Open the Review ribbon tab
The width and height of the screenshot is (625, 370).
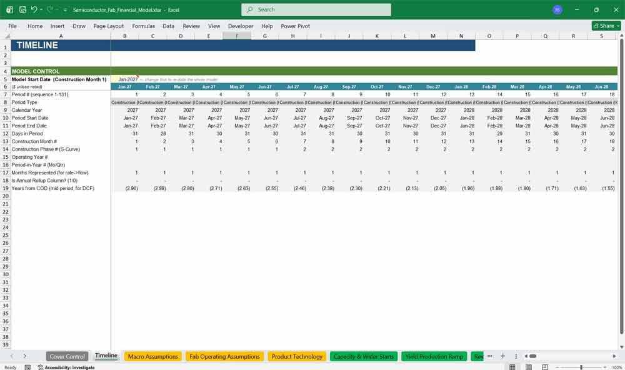coord(191,26)
